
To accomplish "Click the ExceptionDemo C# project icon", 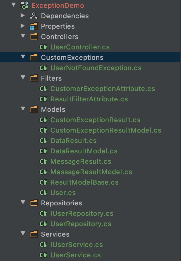I will [x=24, y=5].
